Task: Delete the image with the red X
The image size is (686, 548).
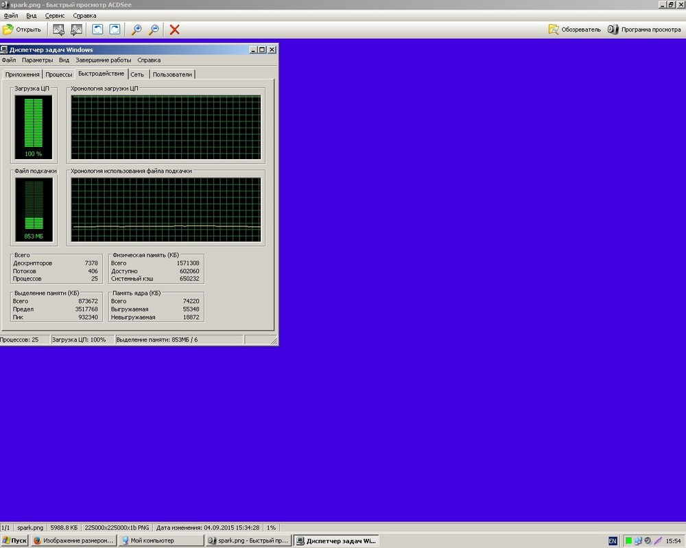Action: [x=175, y=29]
